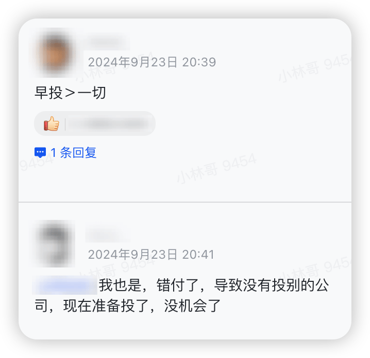Click the 2024年9月23日 20:41 timestamp

coord(151,255)
